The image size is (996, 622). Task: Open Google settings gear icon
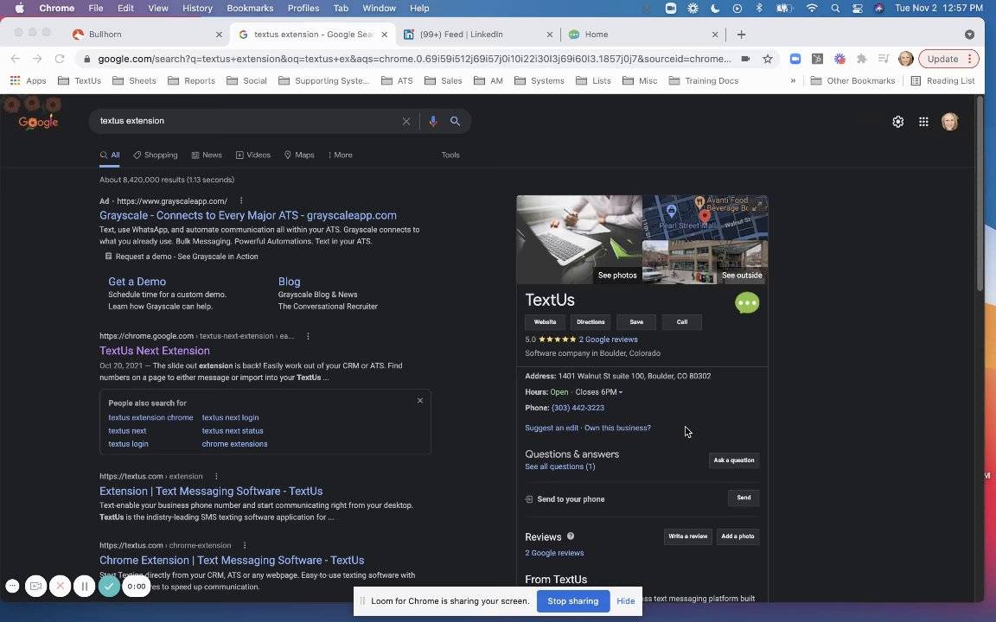(x=897, y=122)
